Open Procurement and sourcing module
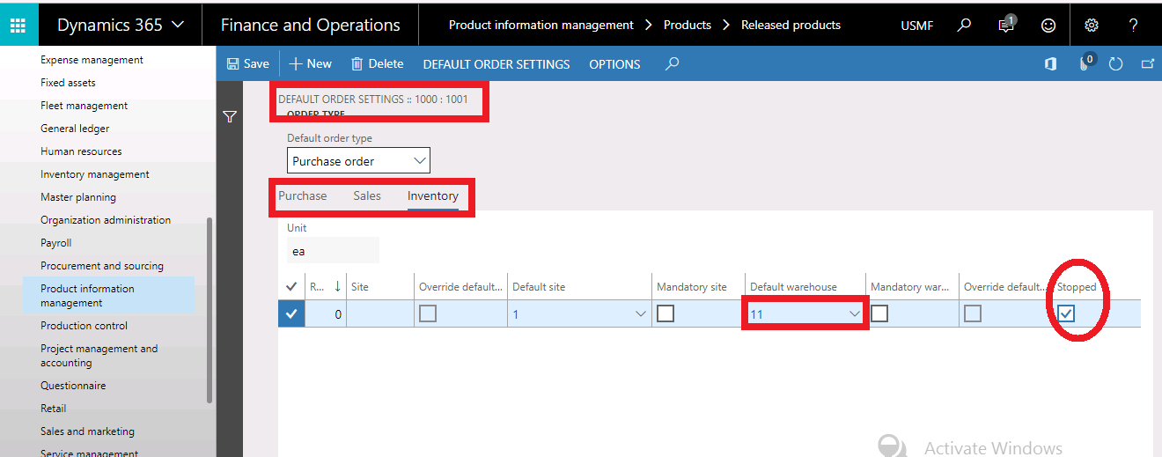This screenshot has height=457, width=1162. click(102, 266)
